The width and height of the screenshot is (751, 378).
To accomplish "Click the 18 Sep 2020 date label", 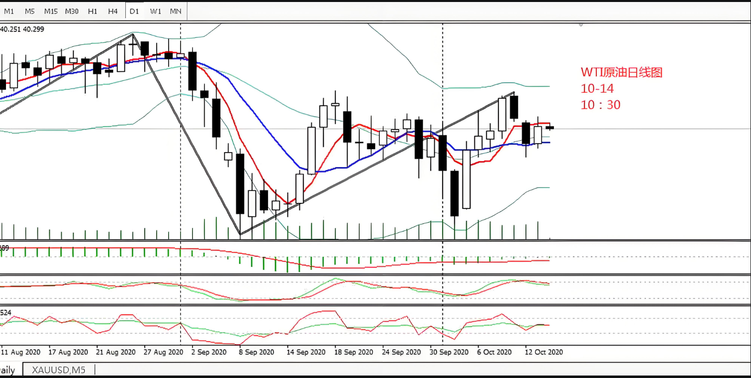I will click(354, 352).
